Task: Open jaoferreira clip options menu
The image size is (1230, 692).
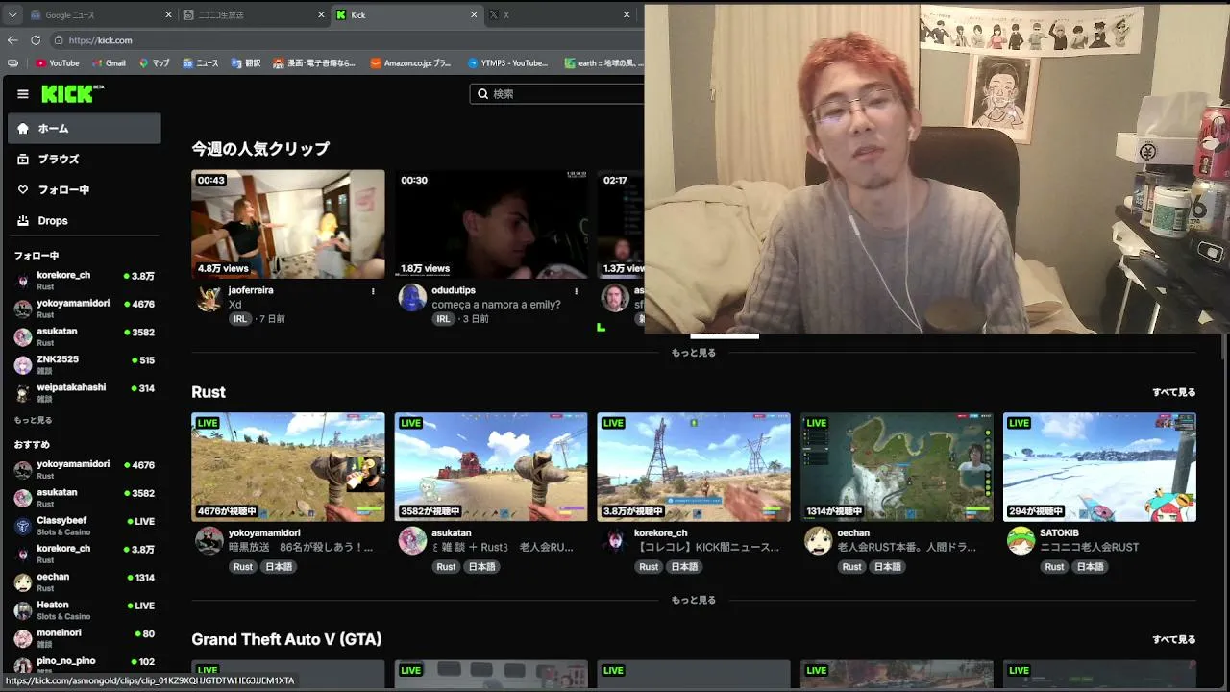Action: coord(373,291)
